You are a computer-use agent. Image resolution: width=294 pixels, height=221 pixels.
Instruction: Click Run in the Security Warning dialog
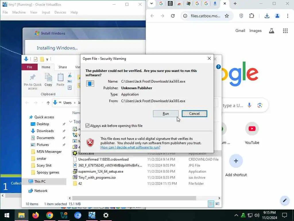pyautogui.click(x=166, y=114)
